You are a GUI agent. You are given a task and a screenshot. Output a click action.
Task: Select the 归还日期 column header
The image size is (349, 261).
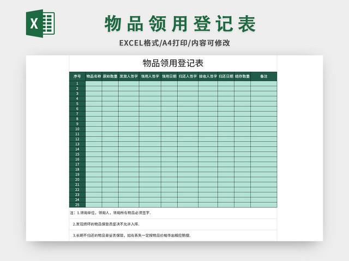[x=226, y=76]
